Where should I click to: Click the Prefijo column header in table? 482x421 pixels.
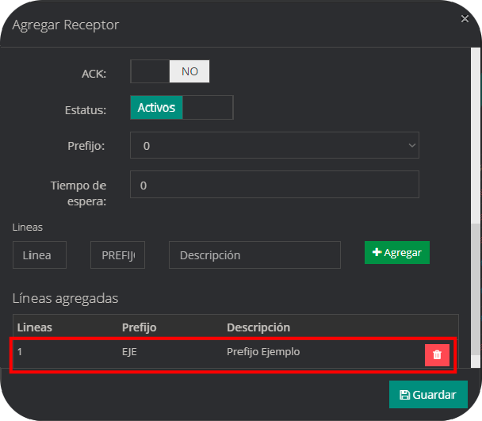pyautogui.click(x=139, y=327)
